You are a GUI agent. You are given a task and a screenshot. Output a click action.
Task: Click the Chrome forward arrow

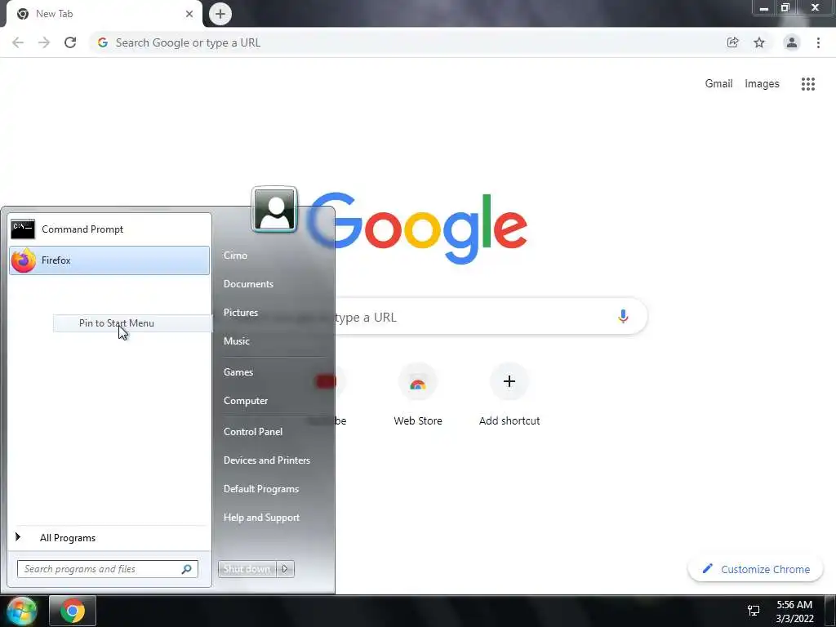(x=44, y=42)
